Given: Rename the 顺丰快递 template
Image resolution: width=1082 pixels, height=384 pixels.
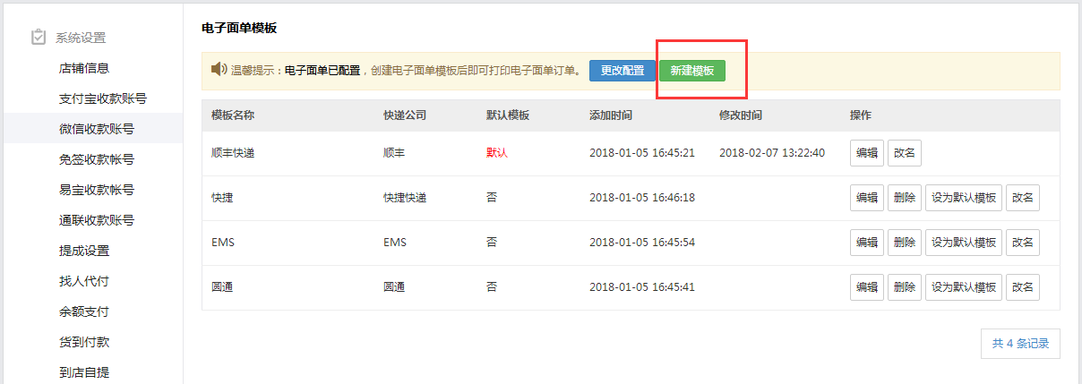Looking at the screenshot, I should [905, 153].
